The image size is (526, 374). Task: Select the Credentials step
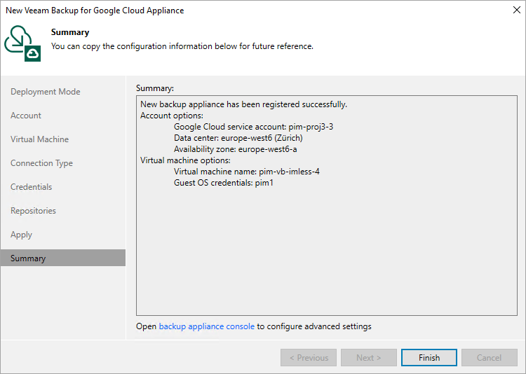point(31,187)
